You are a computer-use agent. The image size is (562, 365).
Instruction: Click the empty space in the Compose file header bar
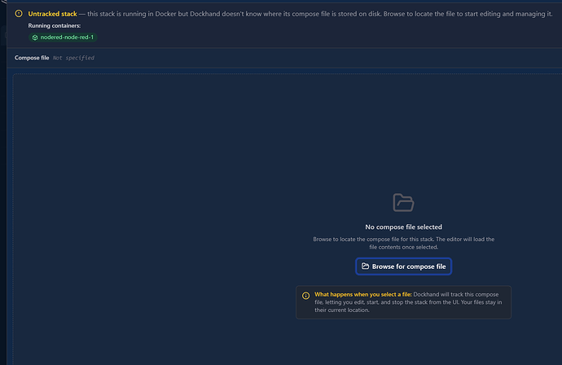pos(326,58)
